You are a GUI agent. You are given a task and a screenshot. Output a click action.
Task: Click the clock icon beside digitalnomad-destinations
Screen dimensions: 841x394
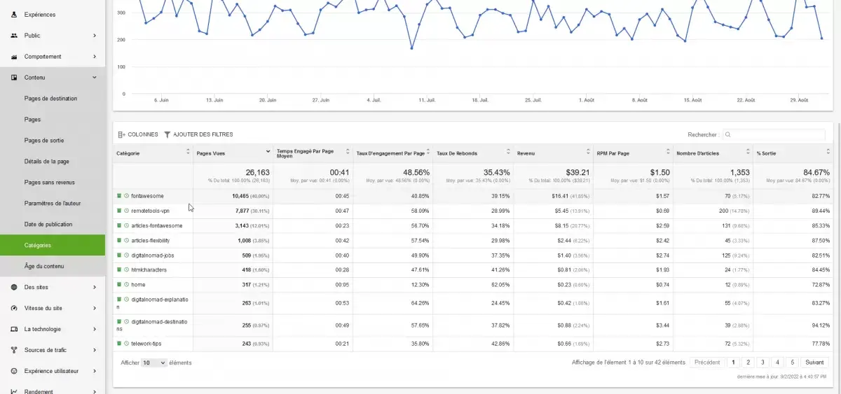click(x=126, y=322)
